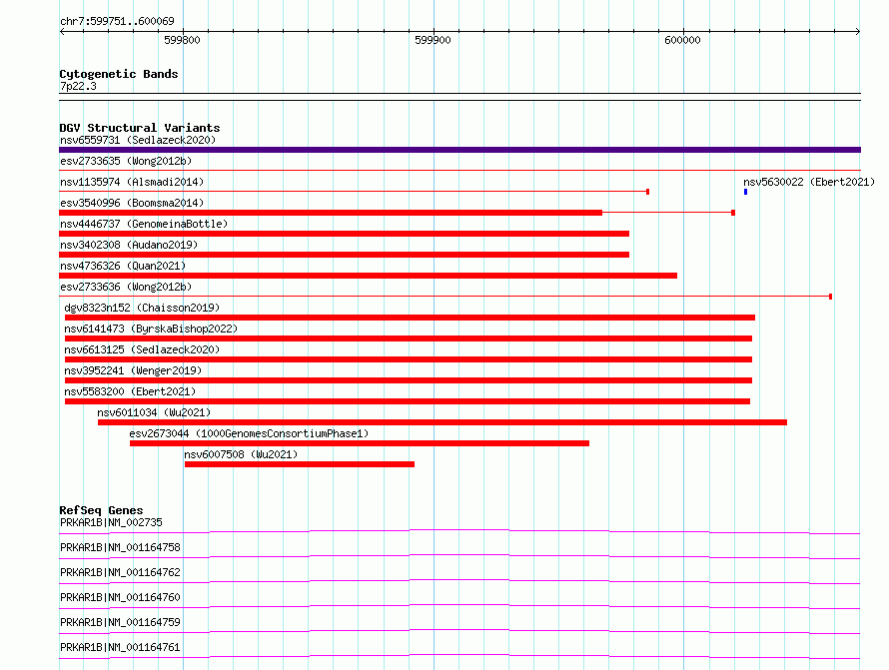Open variant nsv3402308 (Audano2019) label
Image resolution: width=889 pixels, height=670 pixels.
[x=129, y=245]
